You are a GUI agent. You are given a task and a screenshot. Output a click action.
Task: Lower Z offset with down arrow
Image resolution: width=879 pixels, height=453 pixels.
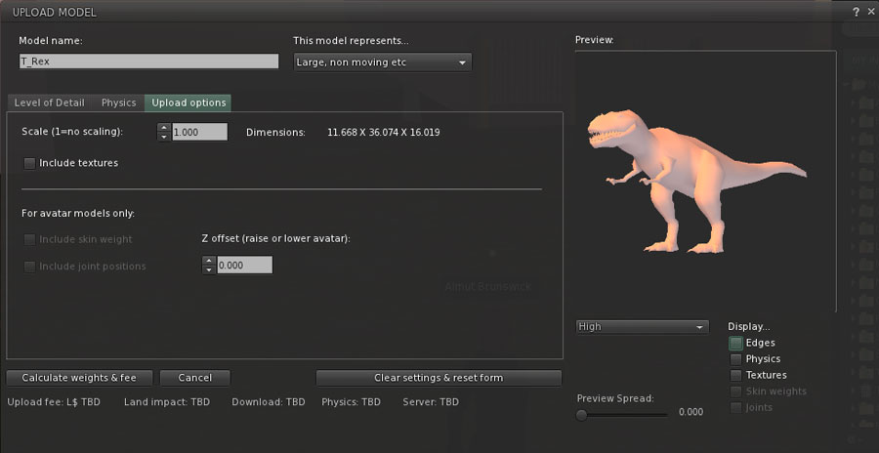pyautogui.click(x=208, y=269)
